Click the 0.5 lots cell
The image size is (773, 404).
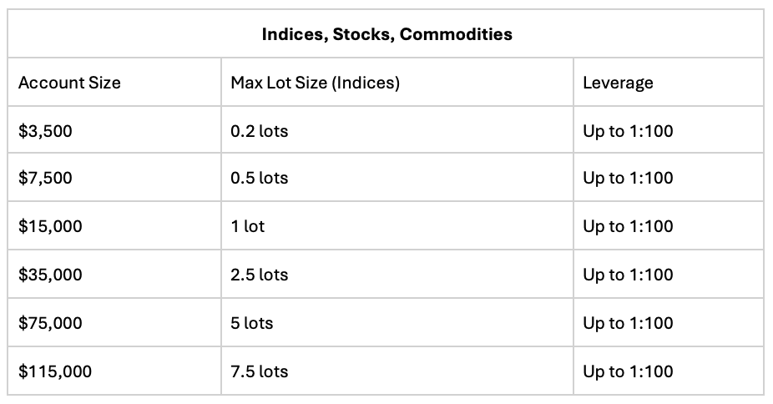(x=397, y=177)
